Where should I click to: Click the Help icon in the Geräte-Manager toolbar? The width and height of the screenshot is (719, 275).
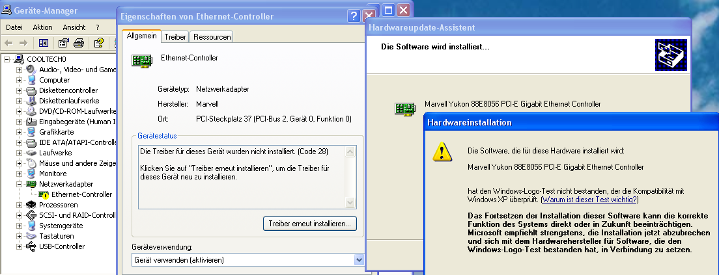coord(98,44)
